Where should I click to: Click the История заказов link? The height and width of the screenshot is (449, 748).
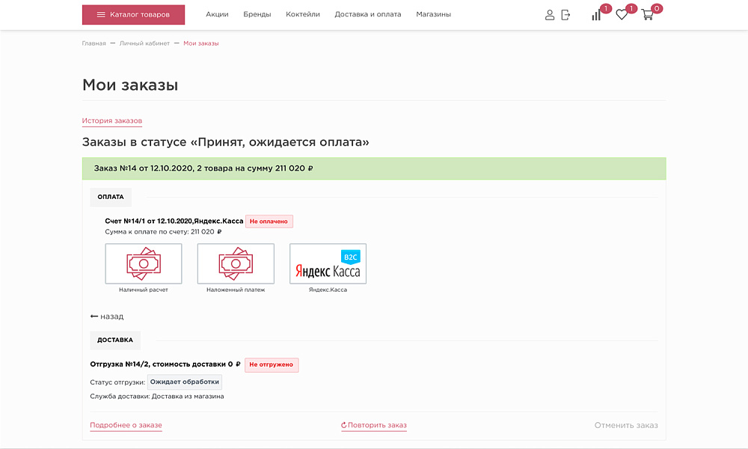point(111,120)
